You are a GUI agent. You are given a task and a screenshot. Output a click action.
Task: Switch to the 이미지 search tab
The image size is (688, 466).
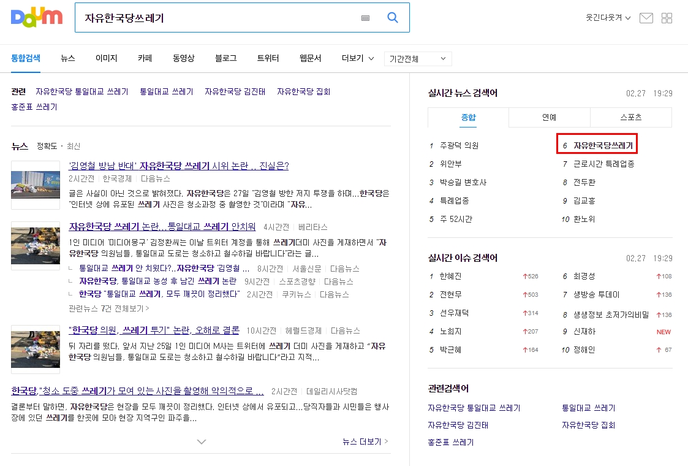[106, 58]
